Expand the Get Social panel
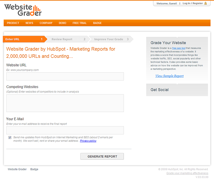214x184 pixels. click(x=177, y=90)
